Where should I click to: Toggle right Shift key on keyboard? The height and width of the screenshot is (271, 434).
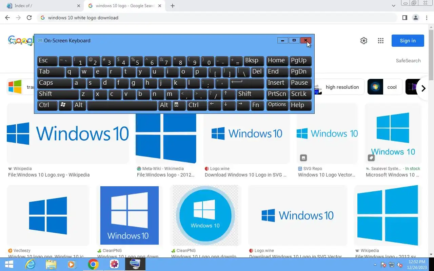250,94
